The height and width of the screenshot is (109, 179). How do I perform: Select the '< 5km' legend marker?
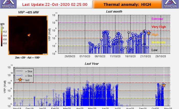tap(20, 75)
